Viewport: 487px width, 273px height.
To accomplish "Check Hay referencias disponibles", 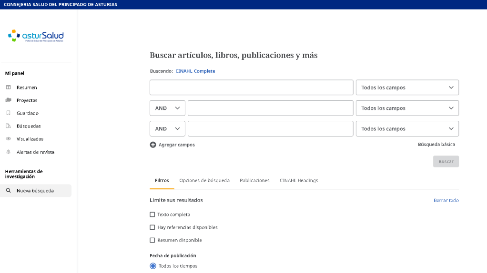I will coord(152,227).
